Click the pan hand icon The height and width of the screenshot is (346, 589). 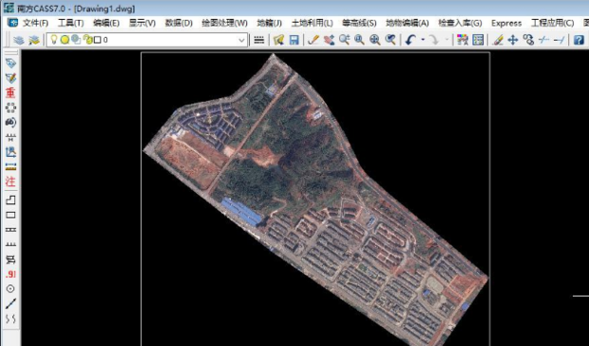tap(329, 40)
